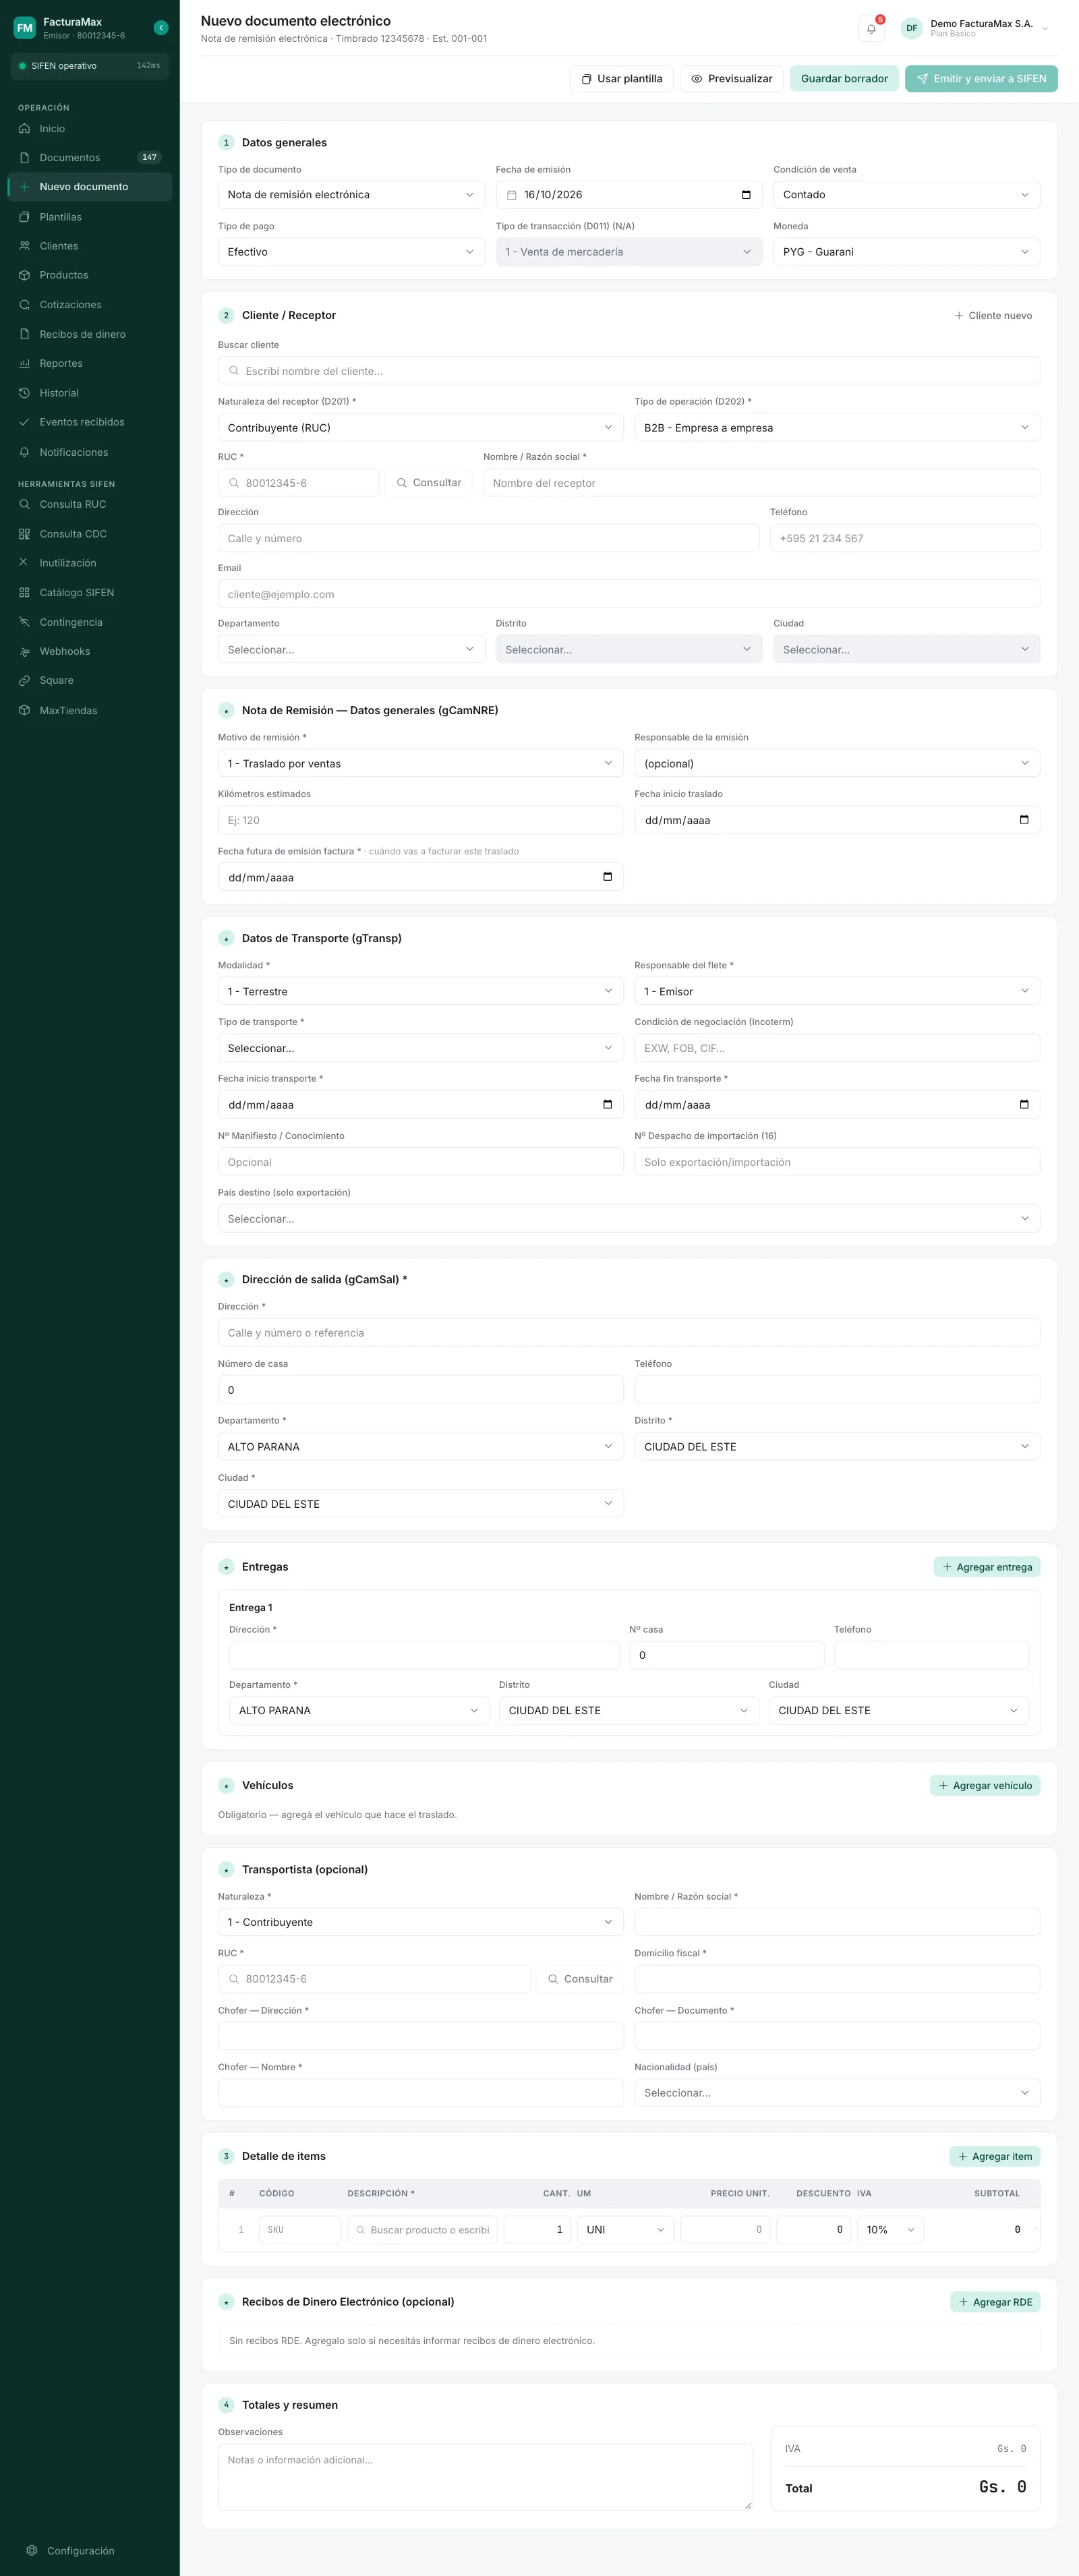The image size is (1079, 2576).
Task: Open Configuración gear at sidebar bottom
Action: pos(32,2550)
